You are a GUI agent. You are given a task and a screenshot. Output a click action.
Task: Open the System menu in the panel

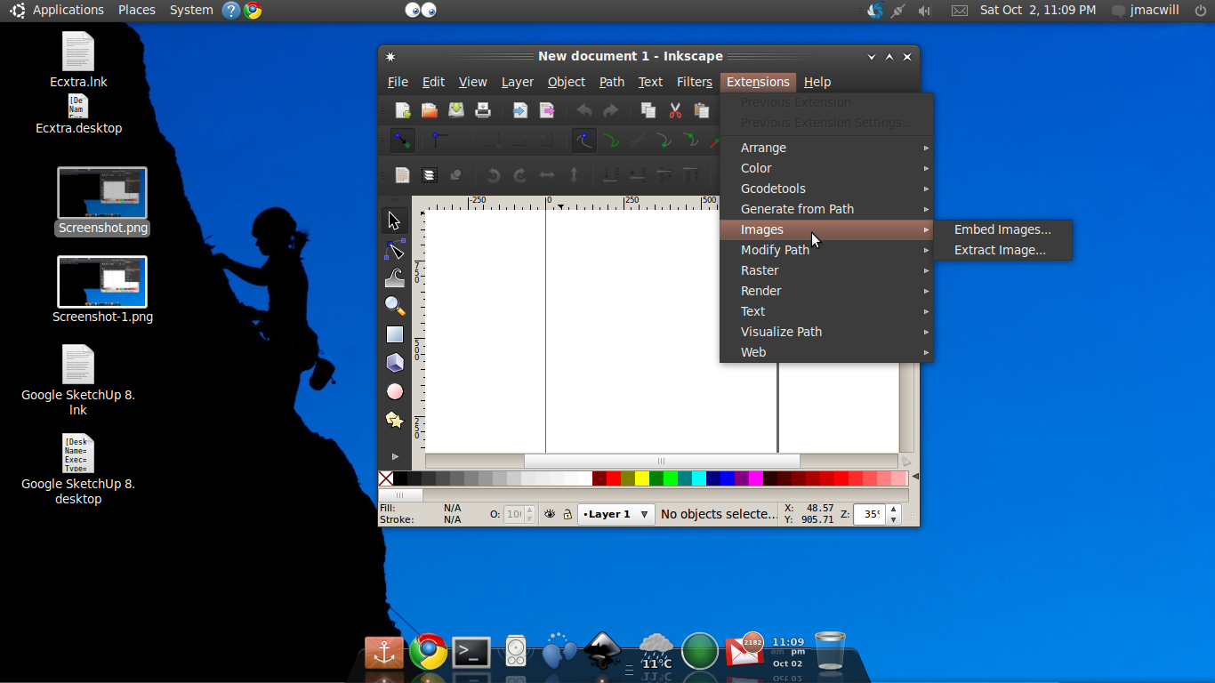tap(191, 10)
